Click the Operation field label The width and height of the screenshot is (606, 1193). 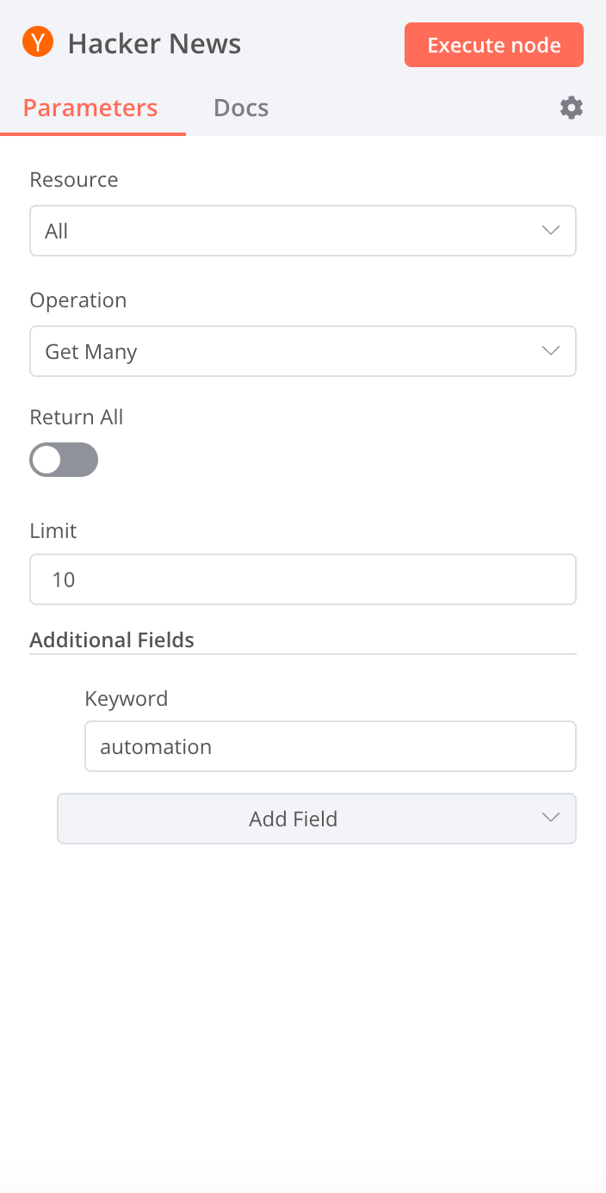(78, 300)
